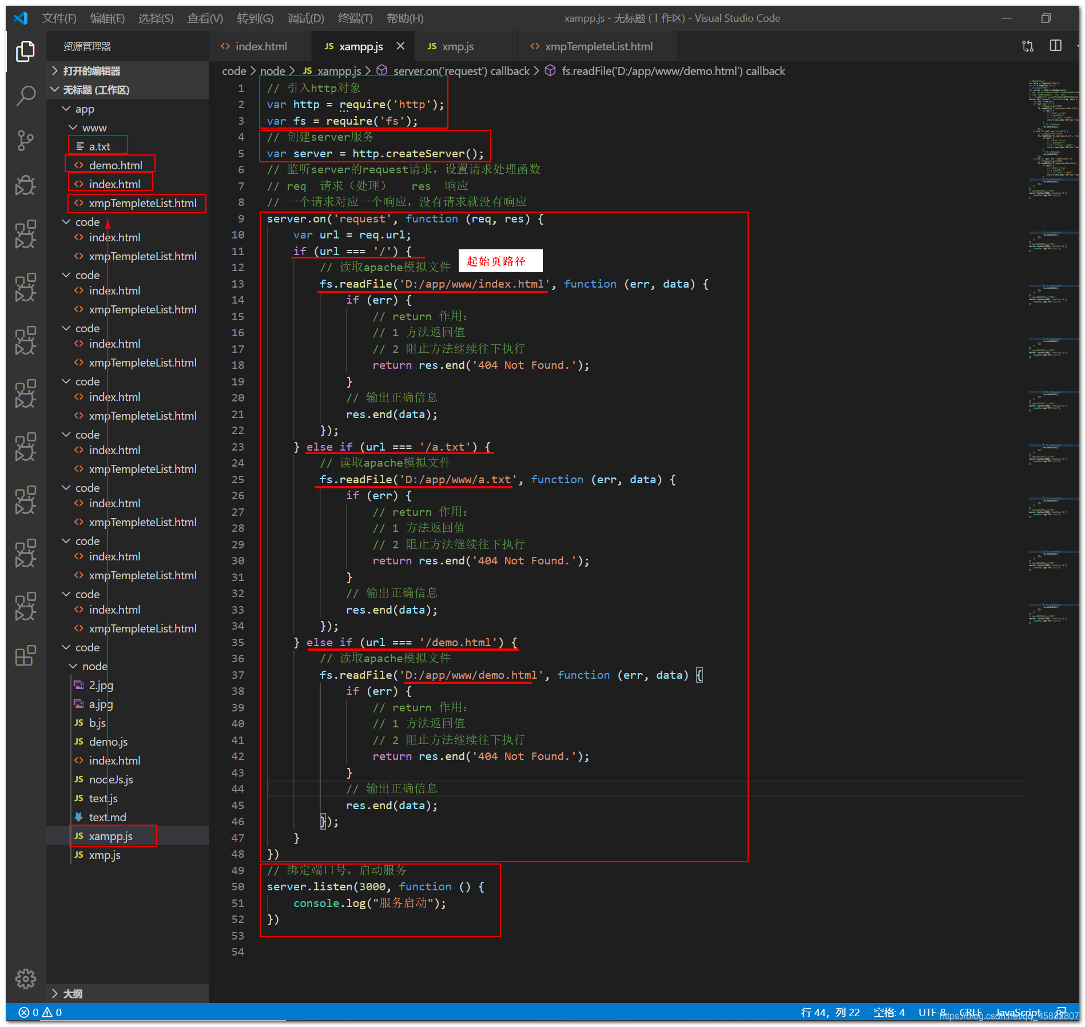Collapse the node folder
Viewport: 1085px width, 1027px height.
click(x=128, y=666)
